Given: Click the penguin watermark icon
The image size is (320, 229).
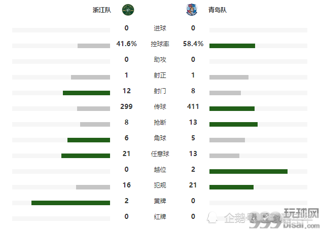Looking at the screenshot, I should click(x=212, y=217).
